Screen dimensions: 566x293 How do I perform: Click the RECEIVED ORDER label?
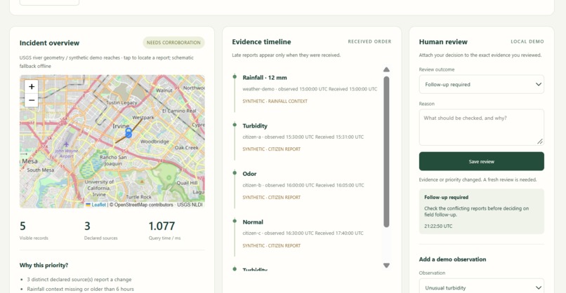(369, 41)
